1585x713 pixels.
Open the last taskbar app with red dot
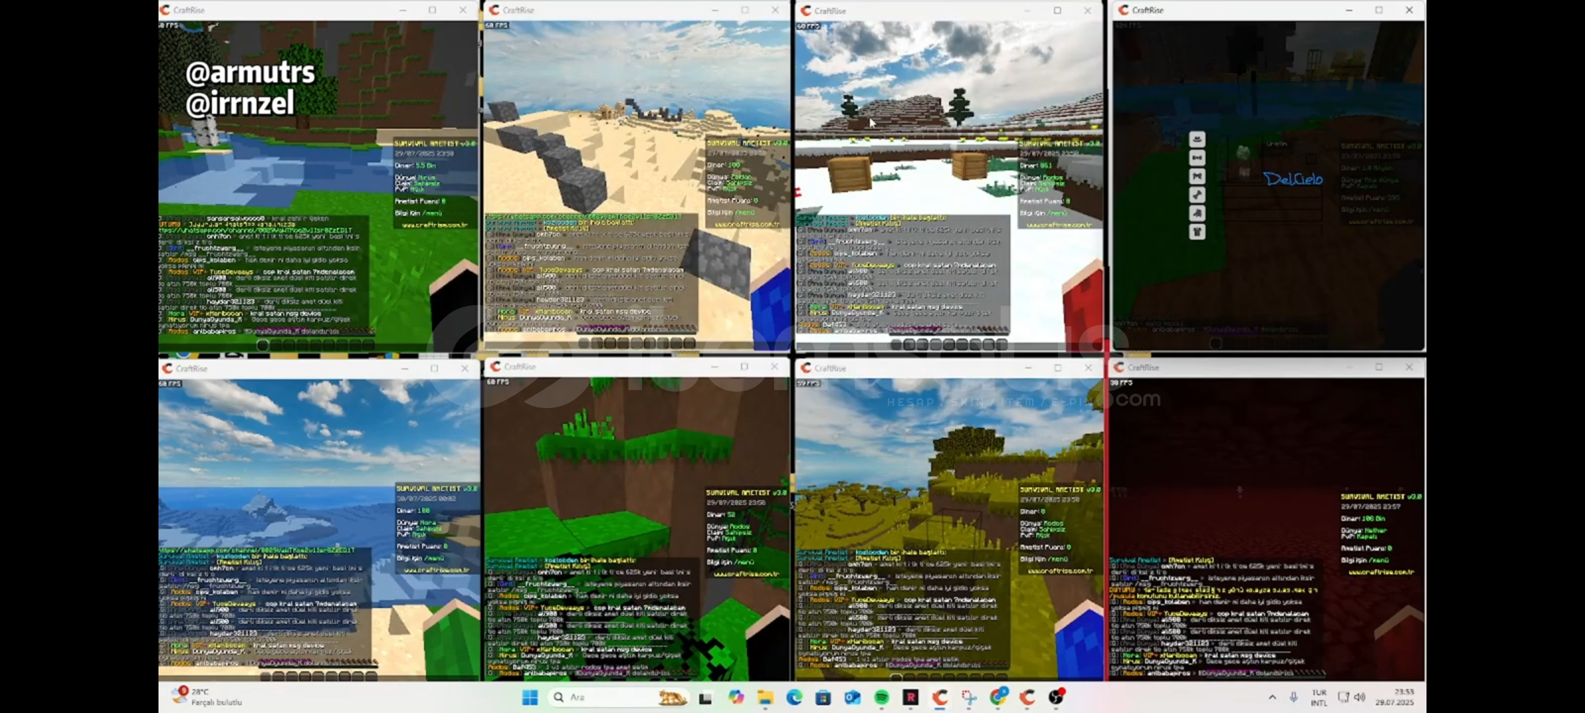pos(1057,697)
